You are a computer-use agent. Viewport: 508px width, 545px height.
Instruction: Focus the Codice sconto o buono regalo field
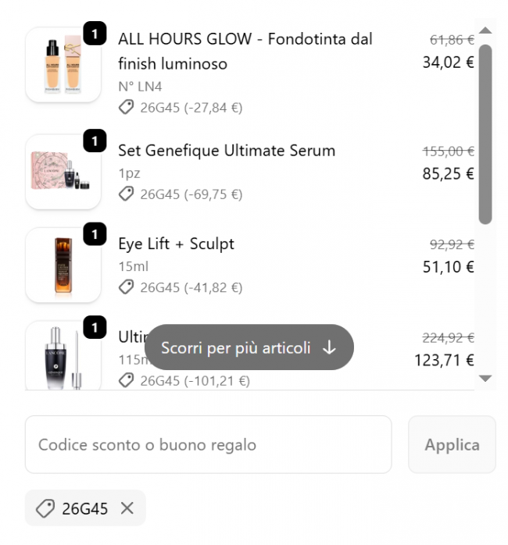click(208, 445)
